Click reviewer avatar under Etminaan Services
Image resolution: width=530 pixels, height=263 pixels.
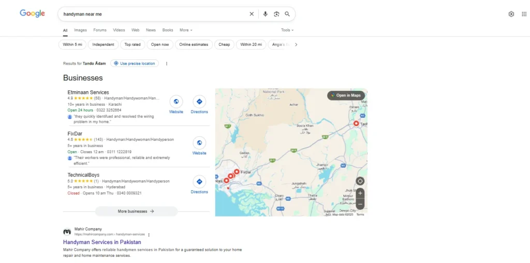[x=70, y=117]
